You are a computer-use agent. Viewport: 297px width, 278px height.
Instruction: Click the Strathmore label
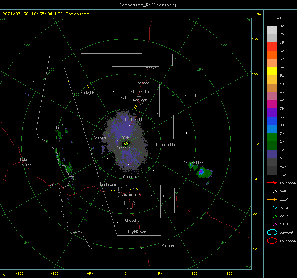click(x=160, y=196)
